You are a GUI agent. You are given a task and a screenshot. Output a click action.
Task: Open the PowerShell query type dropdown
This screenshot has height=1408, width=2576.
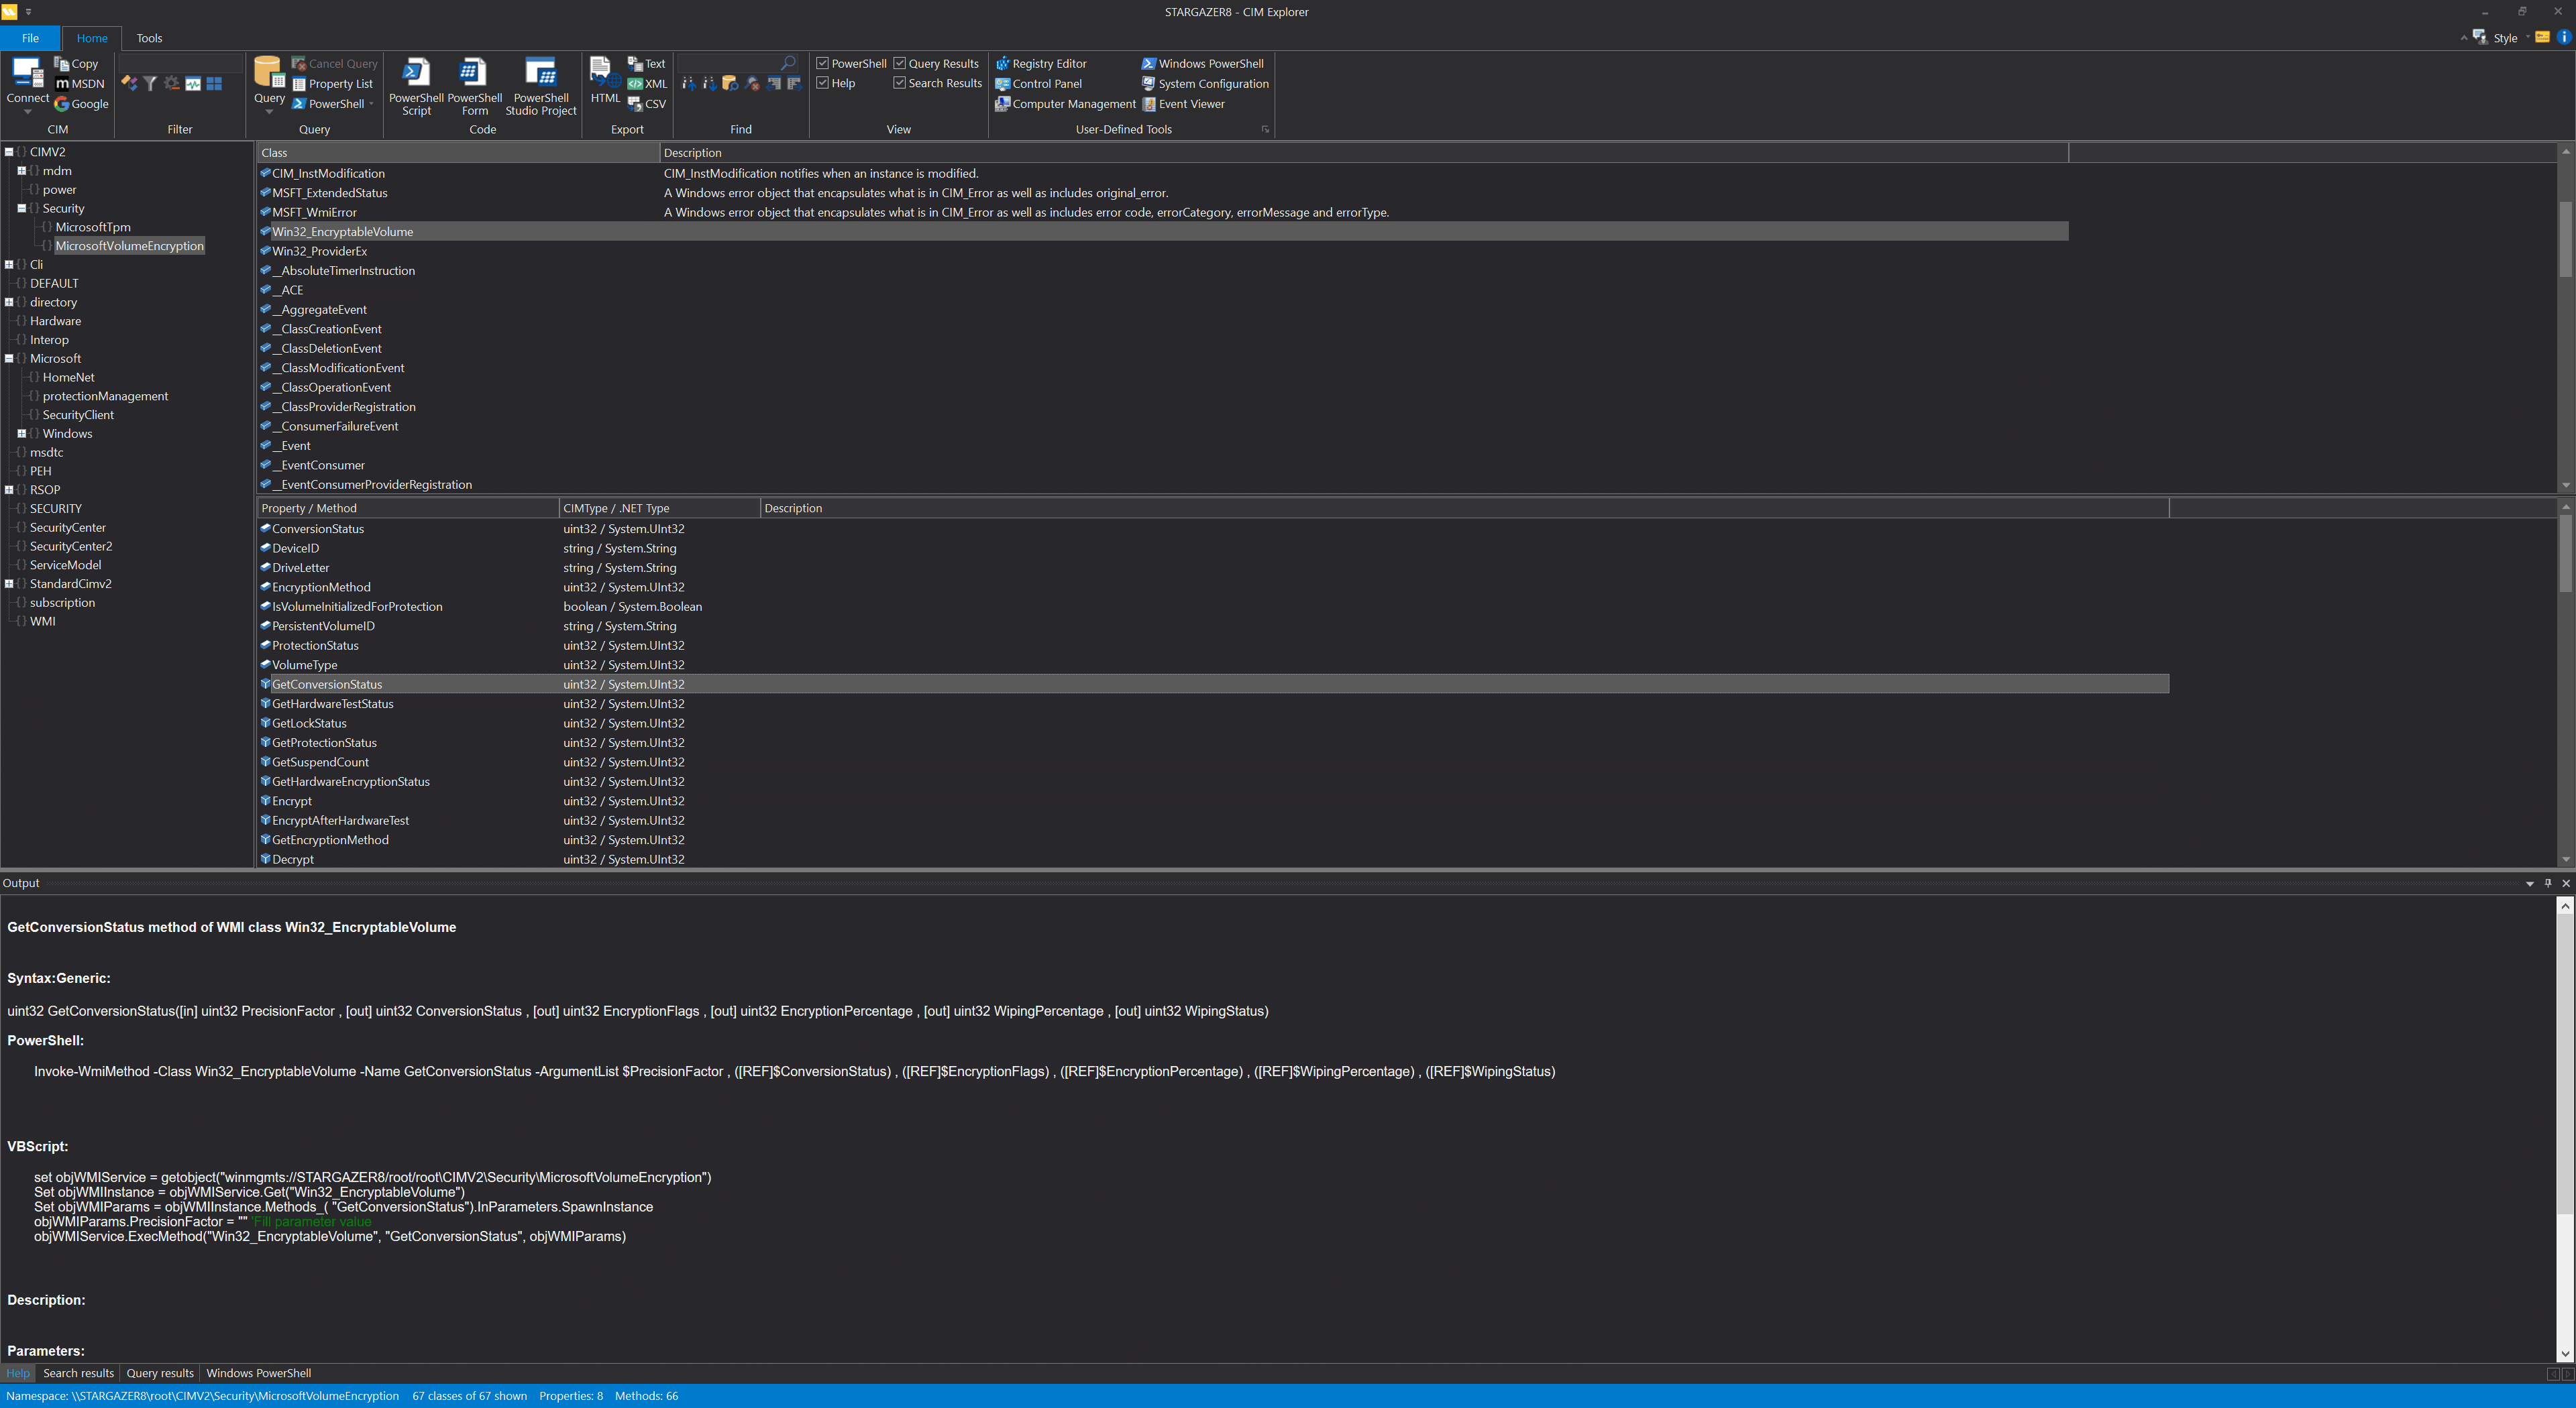pyautogui.click(x=371, y=104)
